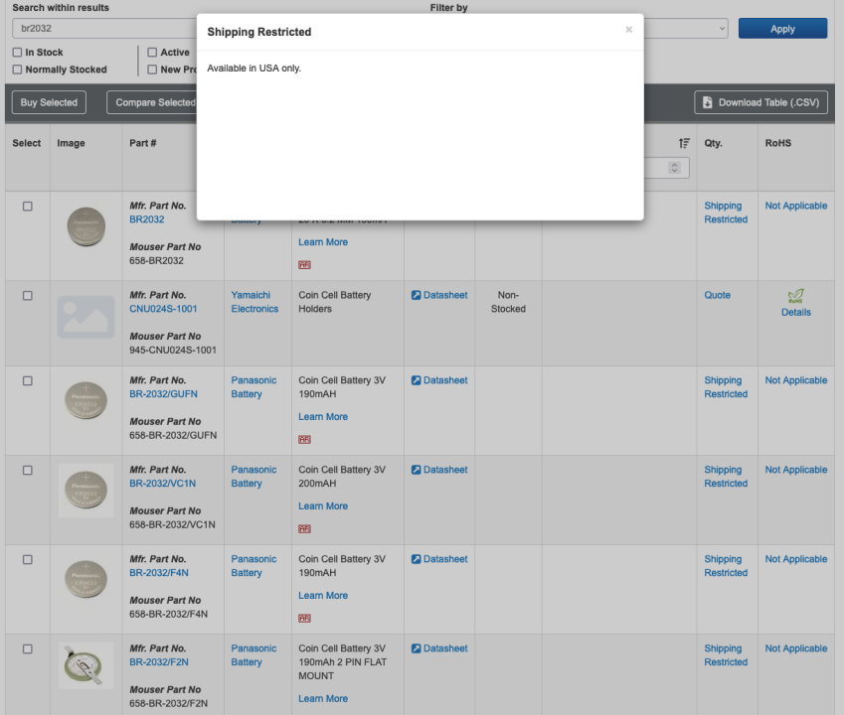Open the BR-2032/F4N part link

[x=159, y=573]
